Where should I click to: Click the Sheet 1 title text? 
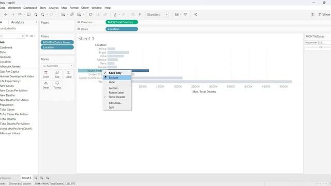click(86, 39)
